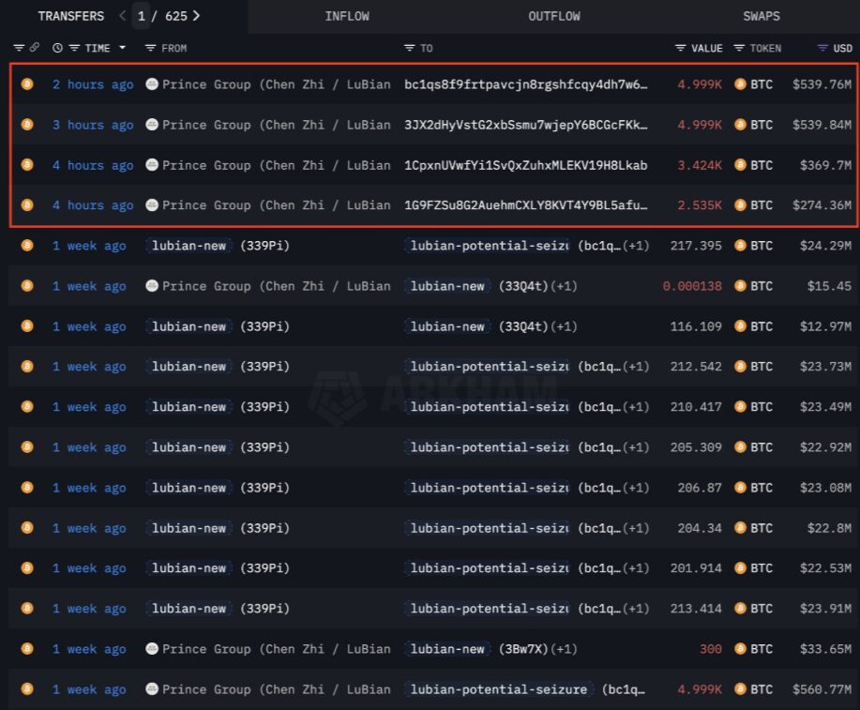Screen dimensions: 860x710
Task: Open address bc1qs8f9frtpavcjn8rgshfcqy4dh7w6
Action: pyautogui.click(x=525, y=84)
